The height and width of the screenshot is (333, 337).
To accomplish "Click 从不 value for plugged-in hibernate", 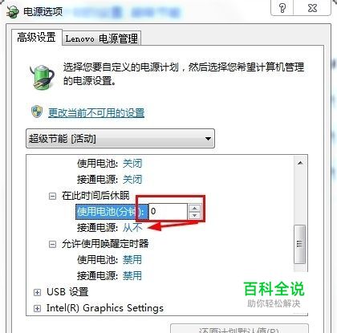I will [x=132, y=228].
